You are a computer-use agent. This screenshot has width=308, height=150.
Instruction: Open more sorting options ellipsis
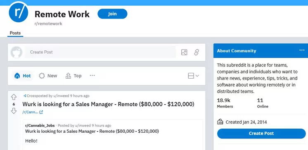92,75
